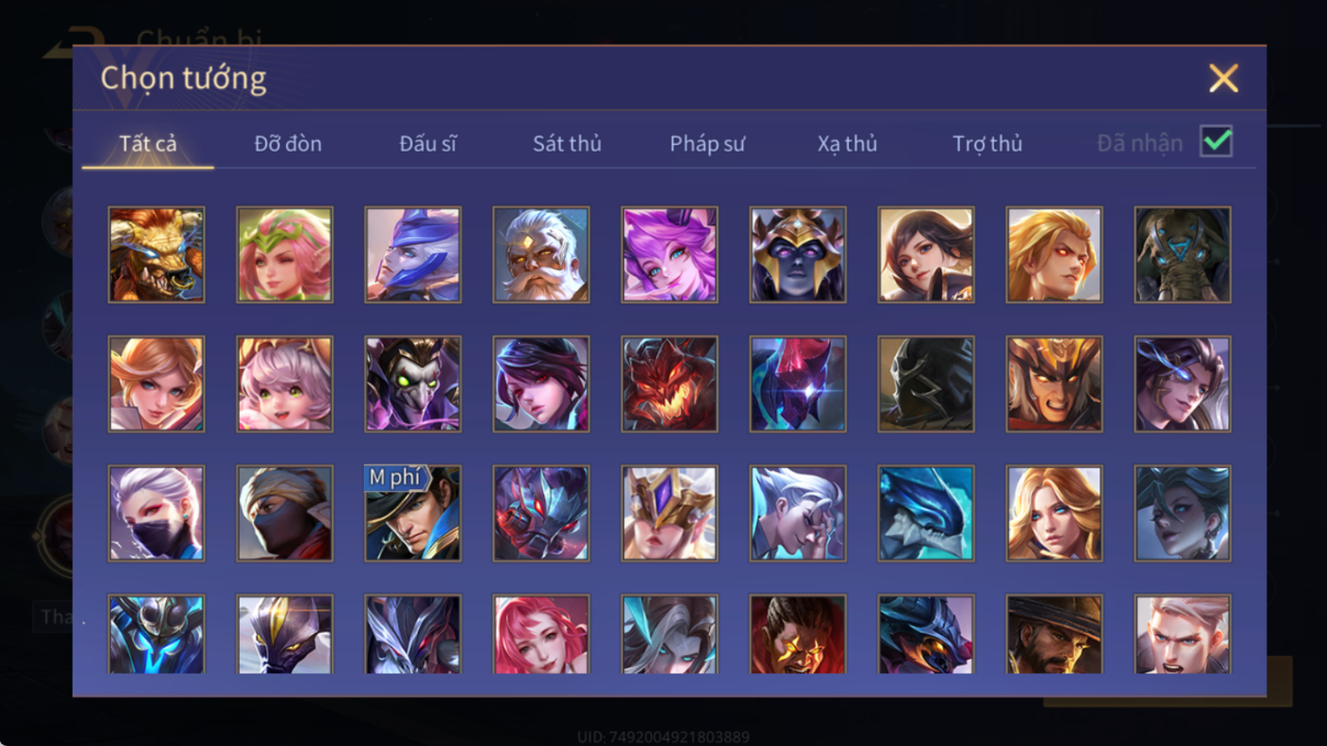This screenshot has height=746, width=1327.
Task: Choose the purple-haired girl hero
Action: (x=669, y=255)
